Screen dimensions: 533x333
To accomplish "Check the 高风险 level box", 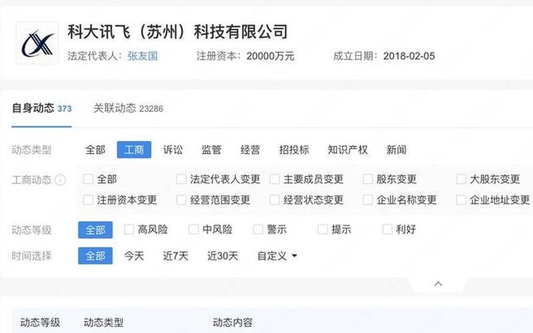I will tap(129, 229).
